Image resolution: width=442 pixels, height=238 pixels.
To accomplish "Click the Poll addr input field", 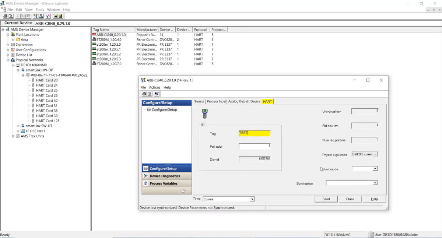I will (255, 146).
